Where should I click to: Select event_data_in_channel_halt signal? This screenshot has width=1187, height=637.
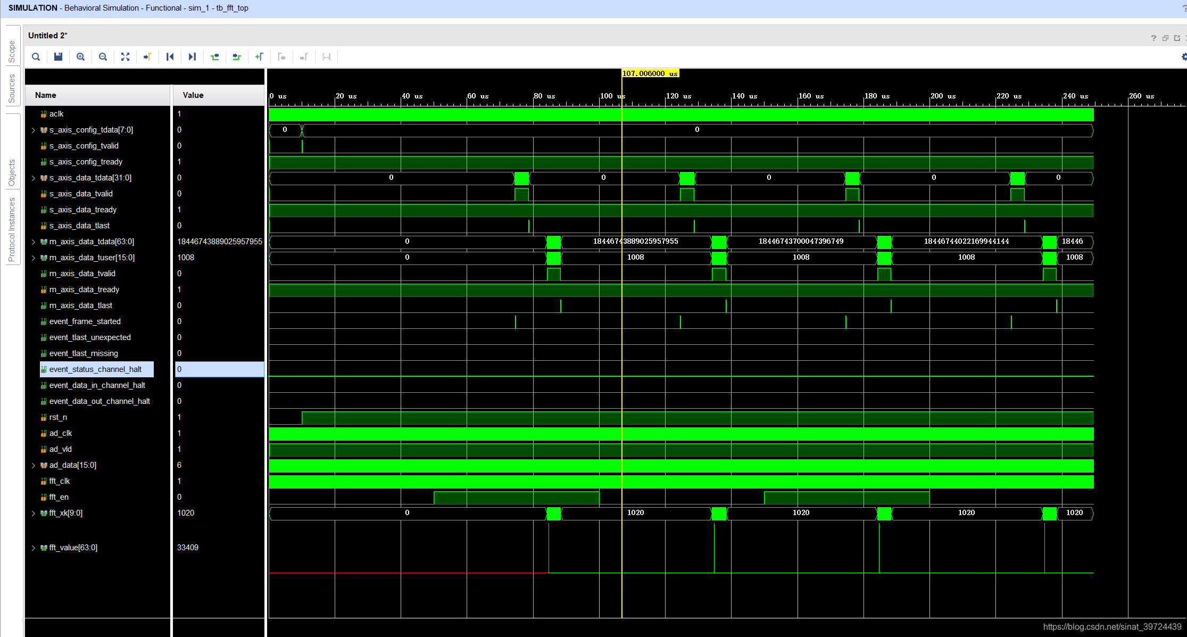tap(97, 385)
